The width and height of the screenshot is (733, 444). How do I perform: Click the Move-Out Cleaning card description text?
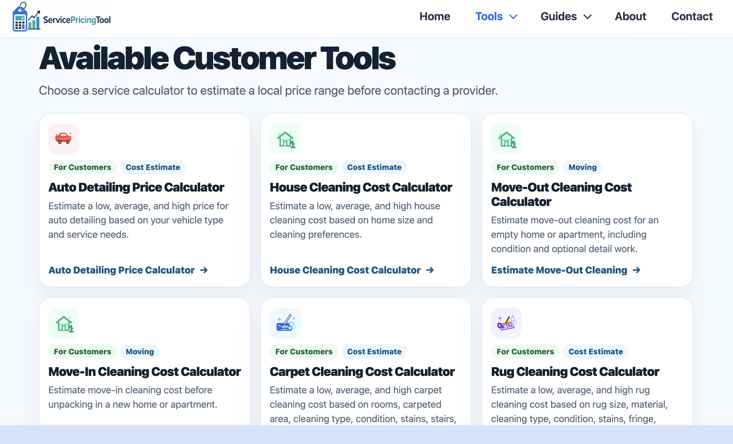[x=575, y=234]
